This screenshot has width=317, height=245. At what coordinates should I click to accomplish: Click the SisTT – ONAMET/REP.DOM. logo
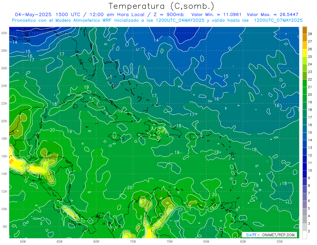coord(269,235)
